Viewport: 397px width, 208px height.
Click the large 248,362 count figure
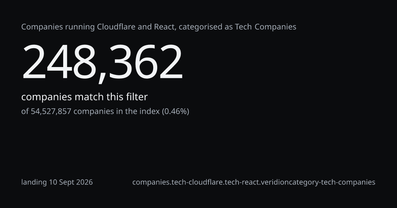click(x=102, y=62)
